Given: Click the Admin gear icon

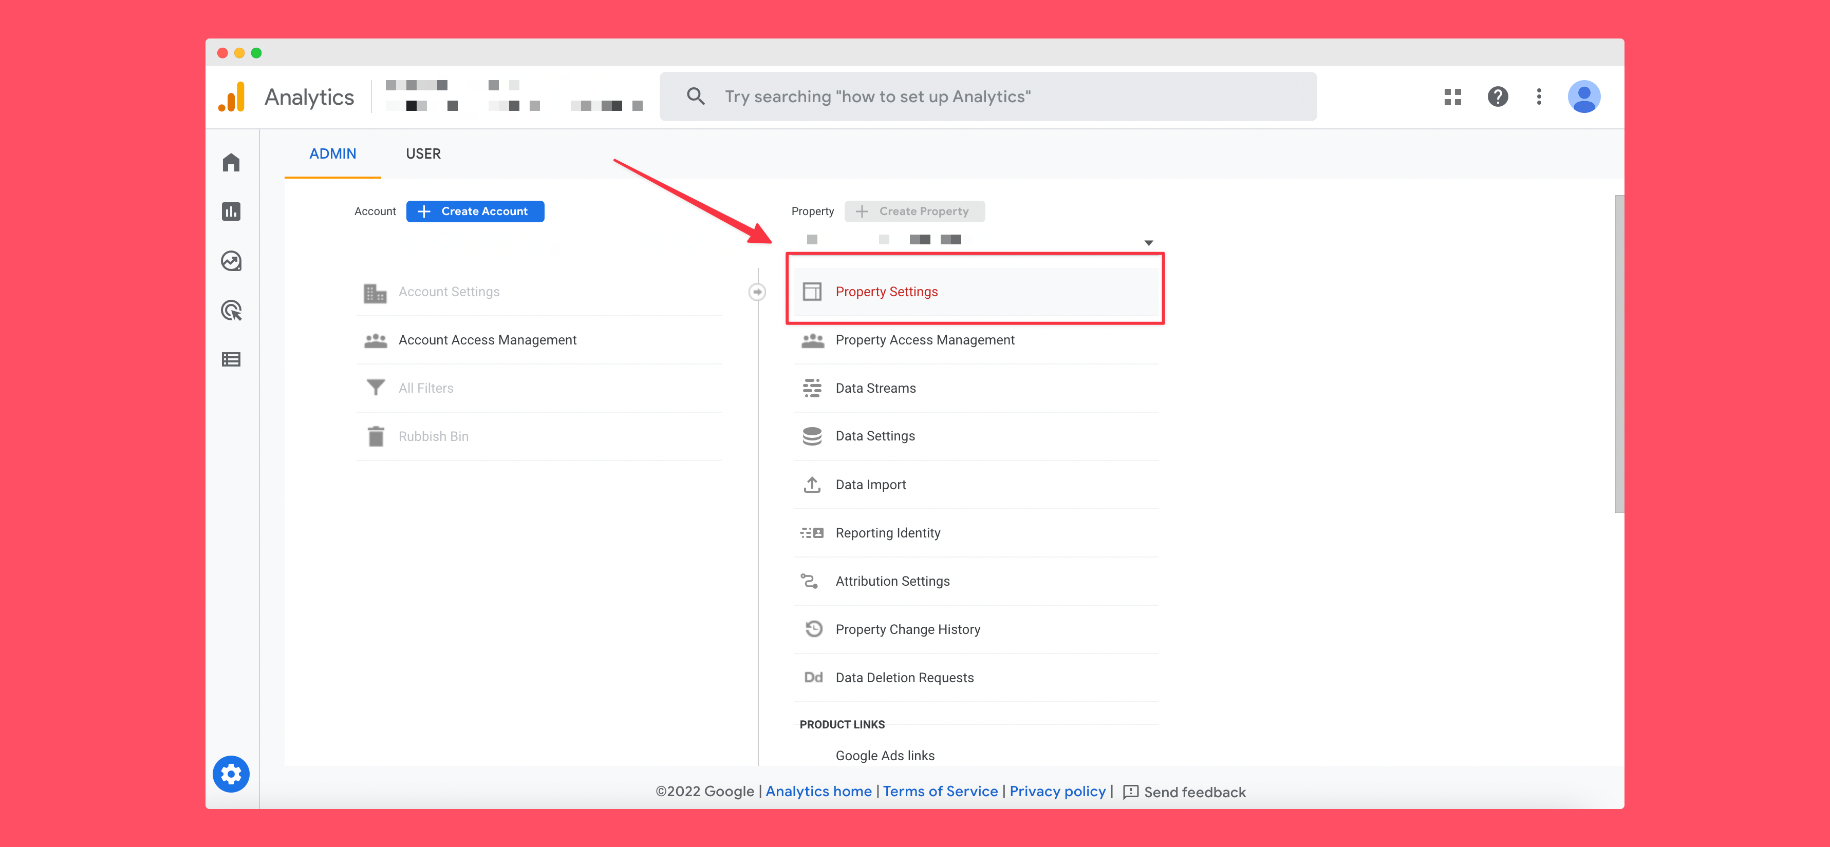Looking at the screenshot, I should click(231, 774).
